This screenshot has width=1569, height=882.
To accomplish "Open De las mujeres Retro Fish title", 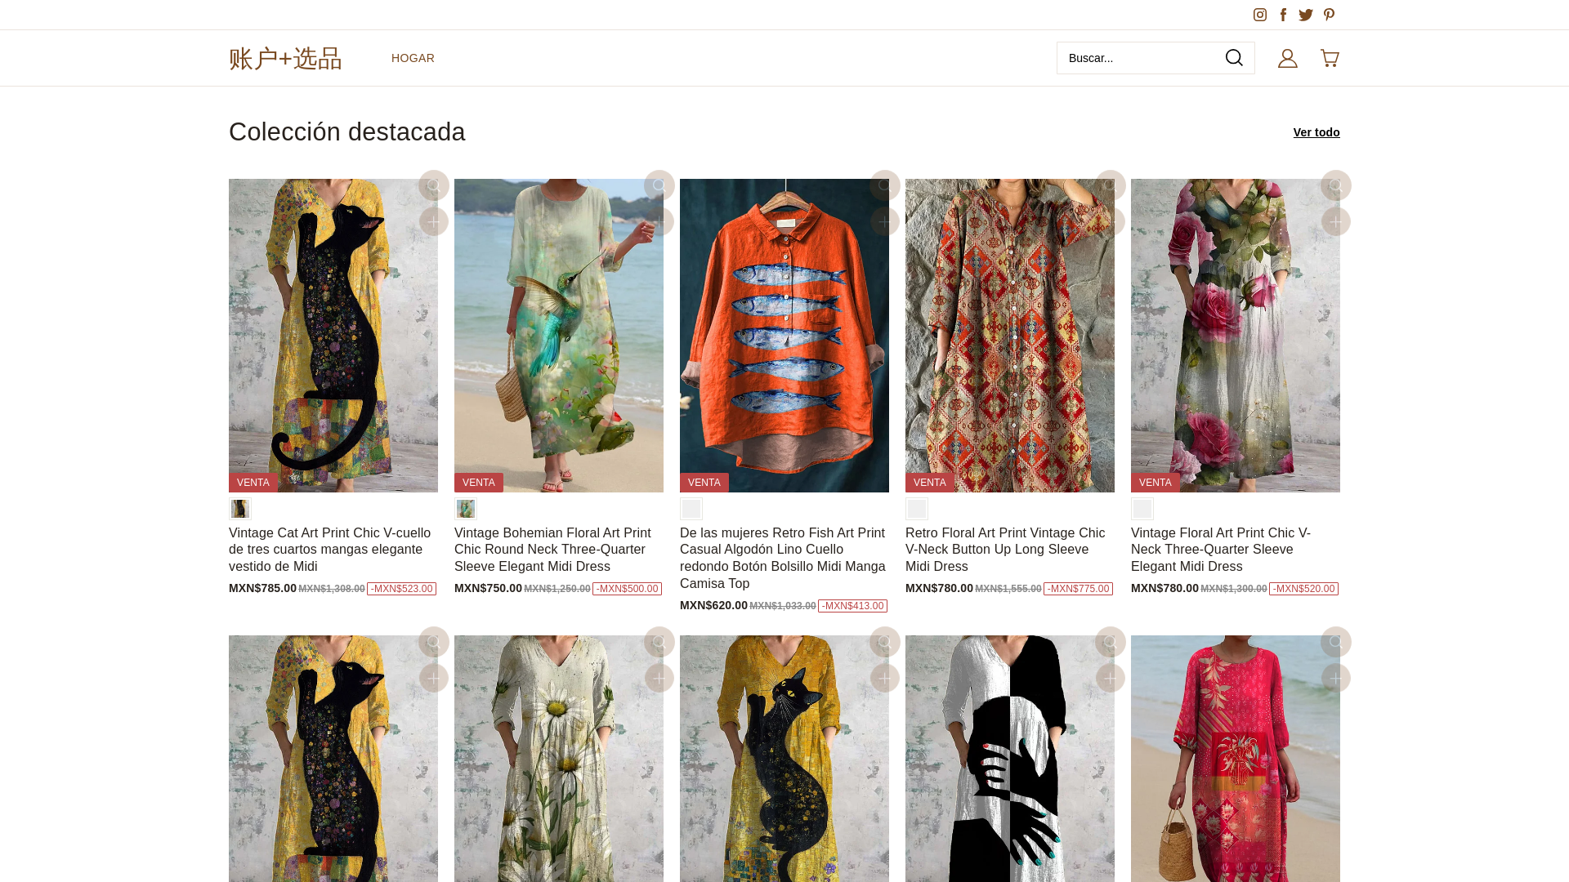I will [x=783, y=558].
